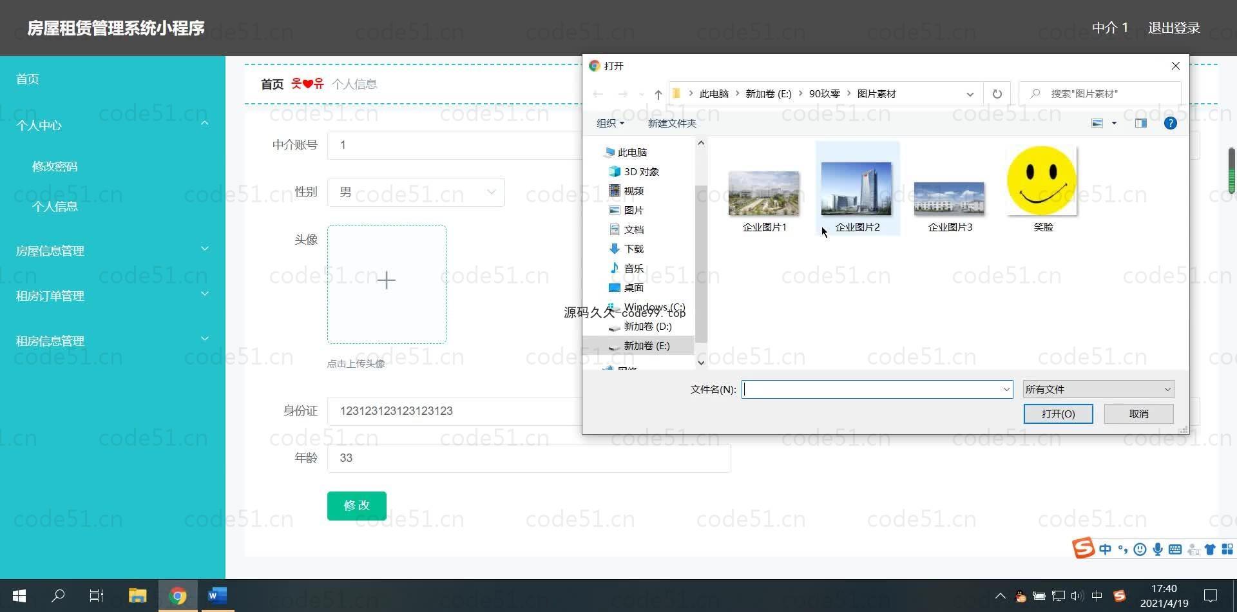Viewport: 1237px width, 612px height.
Task: Close the 打开 file dialog
Action: click(x=1175, y=66)
